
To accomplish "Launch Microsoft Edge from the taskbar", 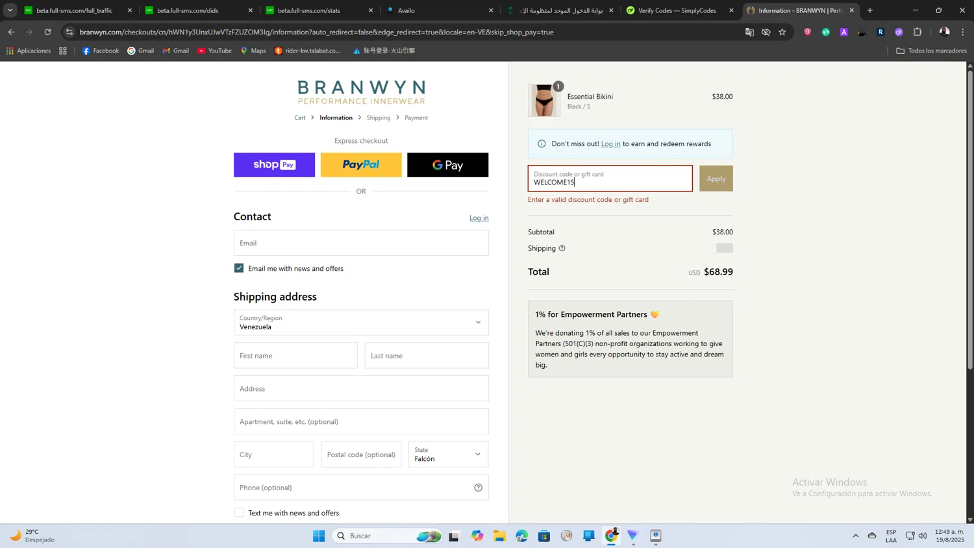I will click(522, 536).
